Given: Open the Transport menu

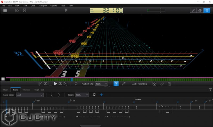Looking at the screenshot, I should pos(43,6).
